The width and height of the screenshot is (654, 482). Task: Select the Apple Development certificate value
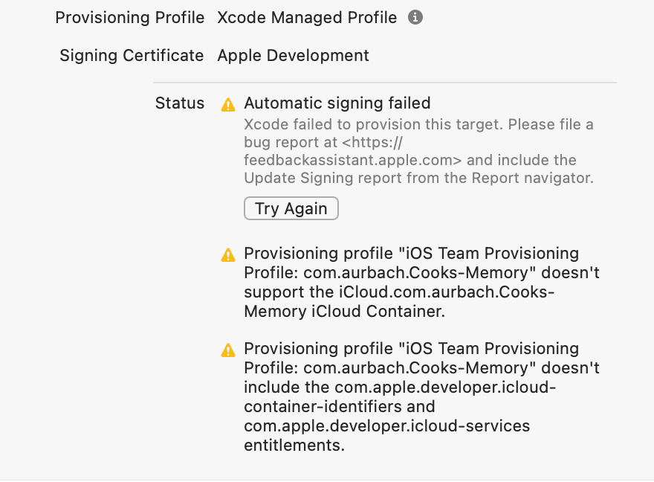click(x=293, y=56)
